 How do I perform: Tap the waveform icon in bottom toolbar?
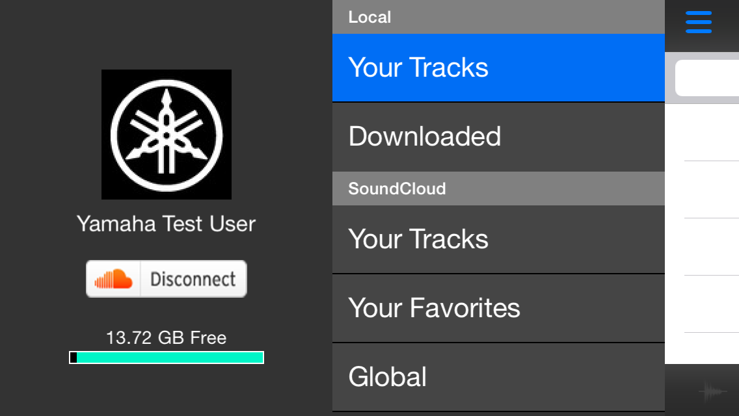pos(713,391)
